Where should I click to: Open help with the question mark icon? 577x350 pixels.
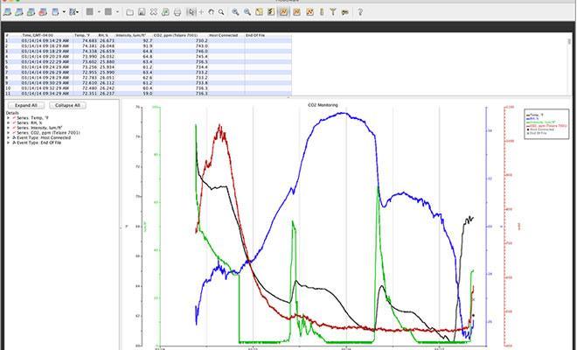(x=359, y=12)
